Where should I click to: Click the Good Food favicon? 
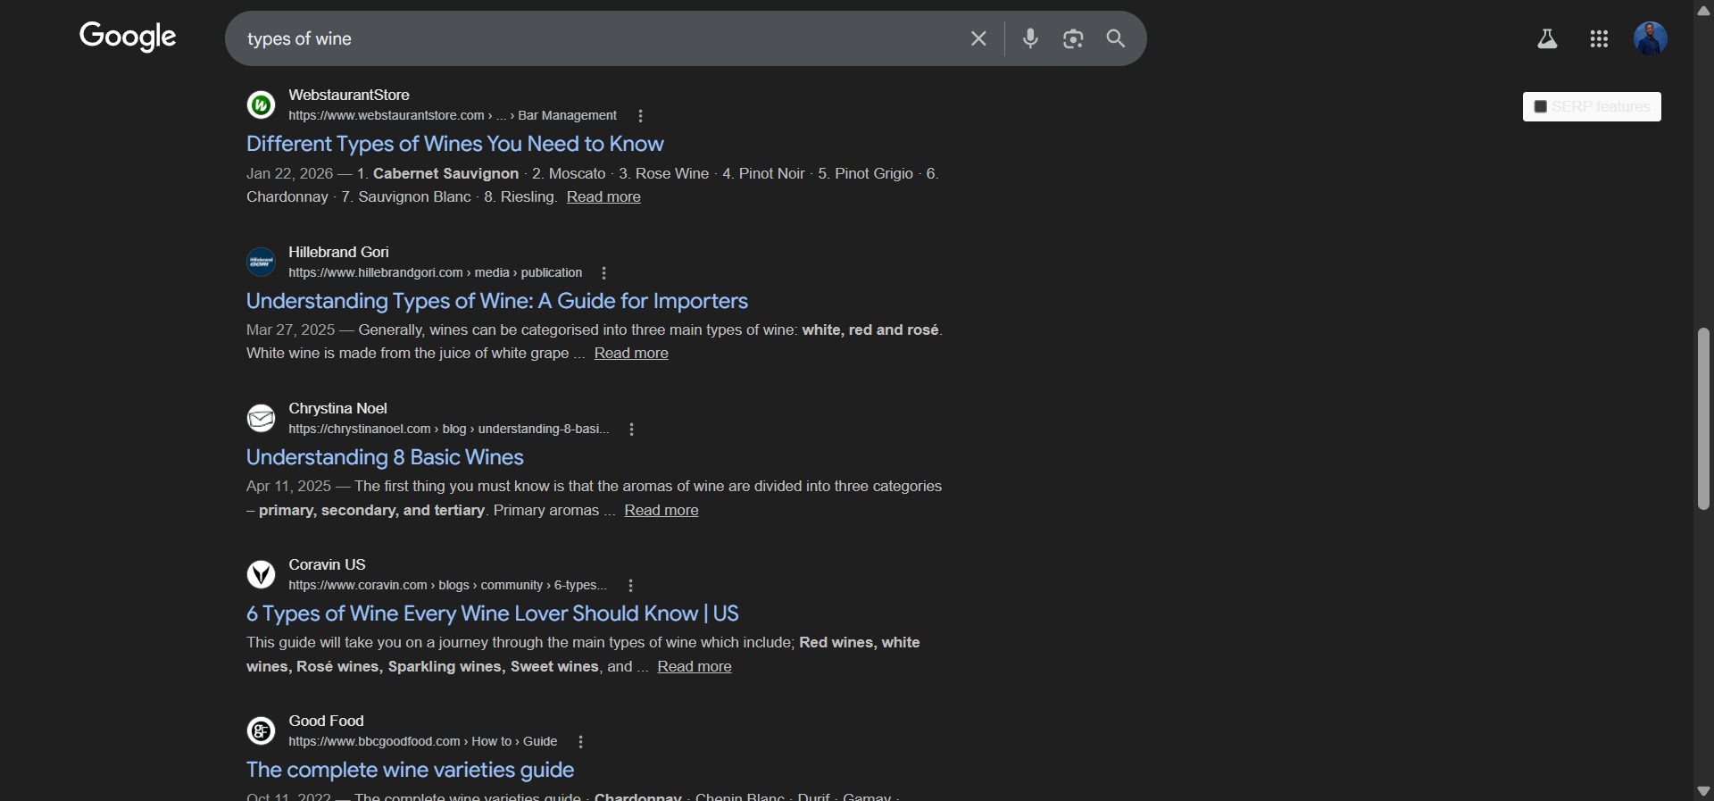pyautogui.click(x=261, y=730)
